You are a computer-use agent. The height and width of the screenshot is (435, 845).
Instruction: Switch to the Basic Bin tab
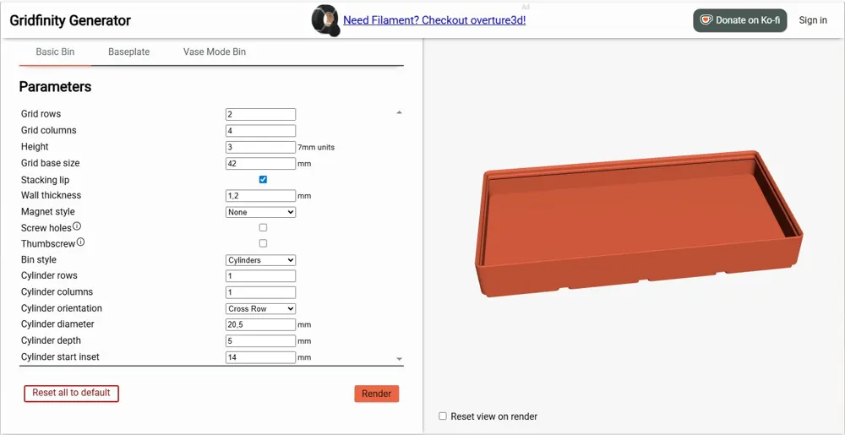(x=55, y=52)
